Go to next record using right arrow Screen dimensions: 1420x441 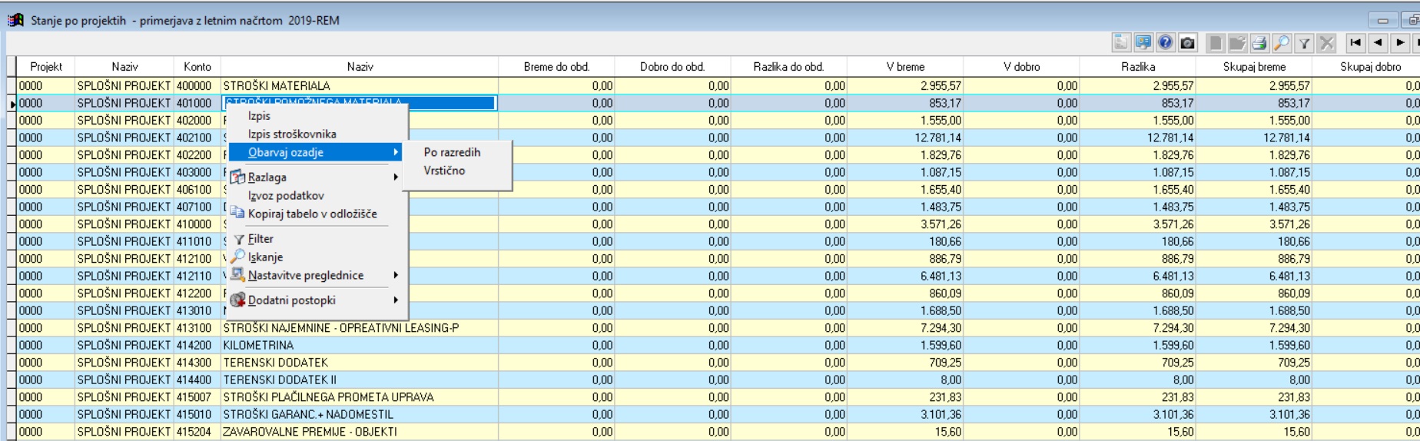point(1400,43)
